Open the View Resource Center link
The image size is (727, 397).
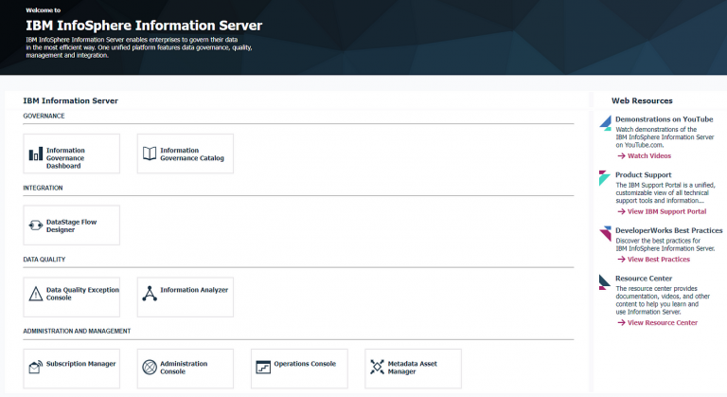click(x=662, y=323)
